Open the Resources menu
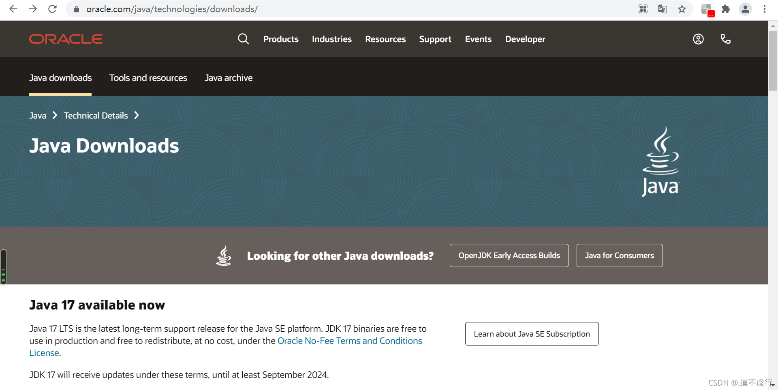 385,39
